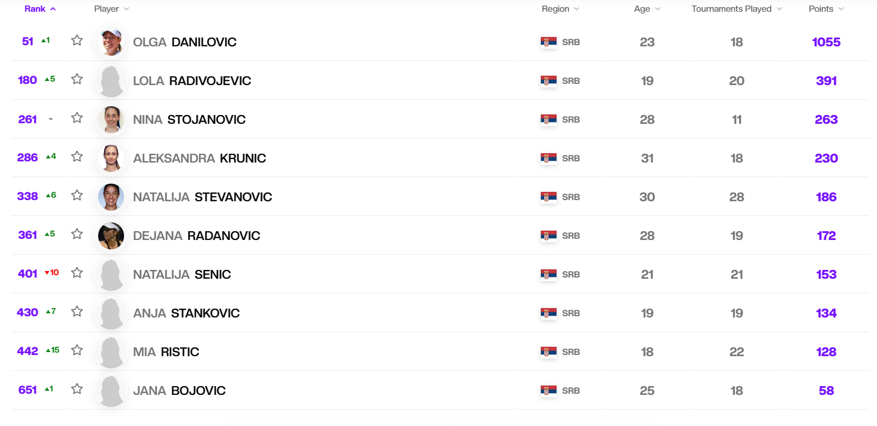The width and height of the screenshot is (877, 426).
Task: Toggle favorite star for Nina Stojanovic
Action: [77, 118]
